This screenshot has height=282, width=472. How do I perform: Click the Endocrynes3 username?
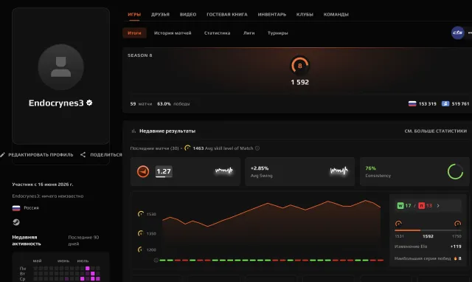tap(56, 103)
